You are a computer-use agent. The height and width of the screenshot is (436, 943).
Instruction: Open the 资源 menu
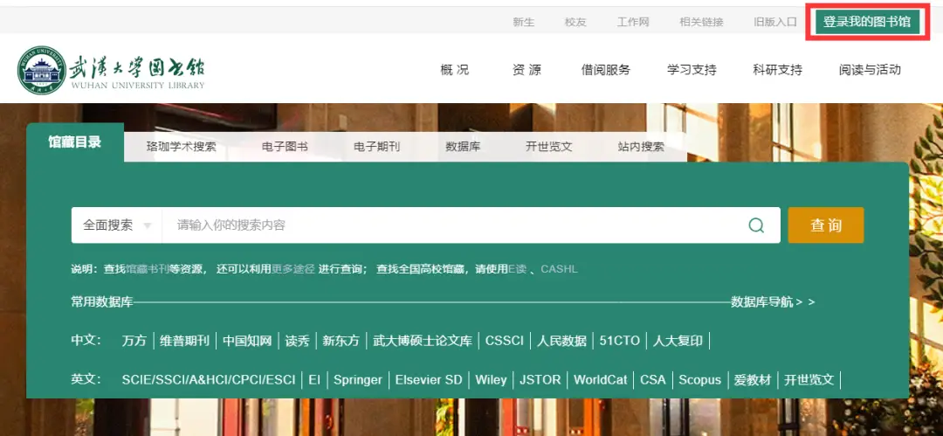pos(527,70)
